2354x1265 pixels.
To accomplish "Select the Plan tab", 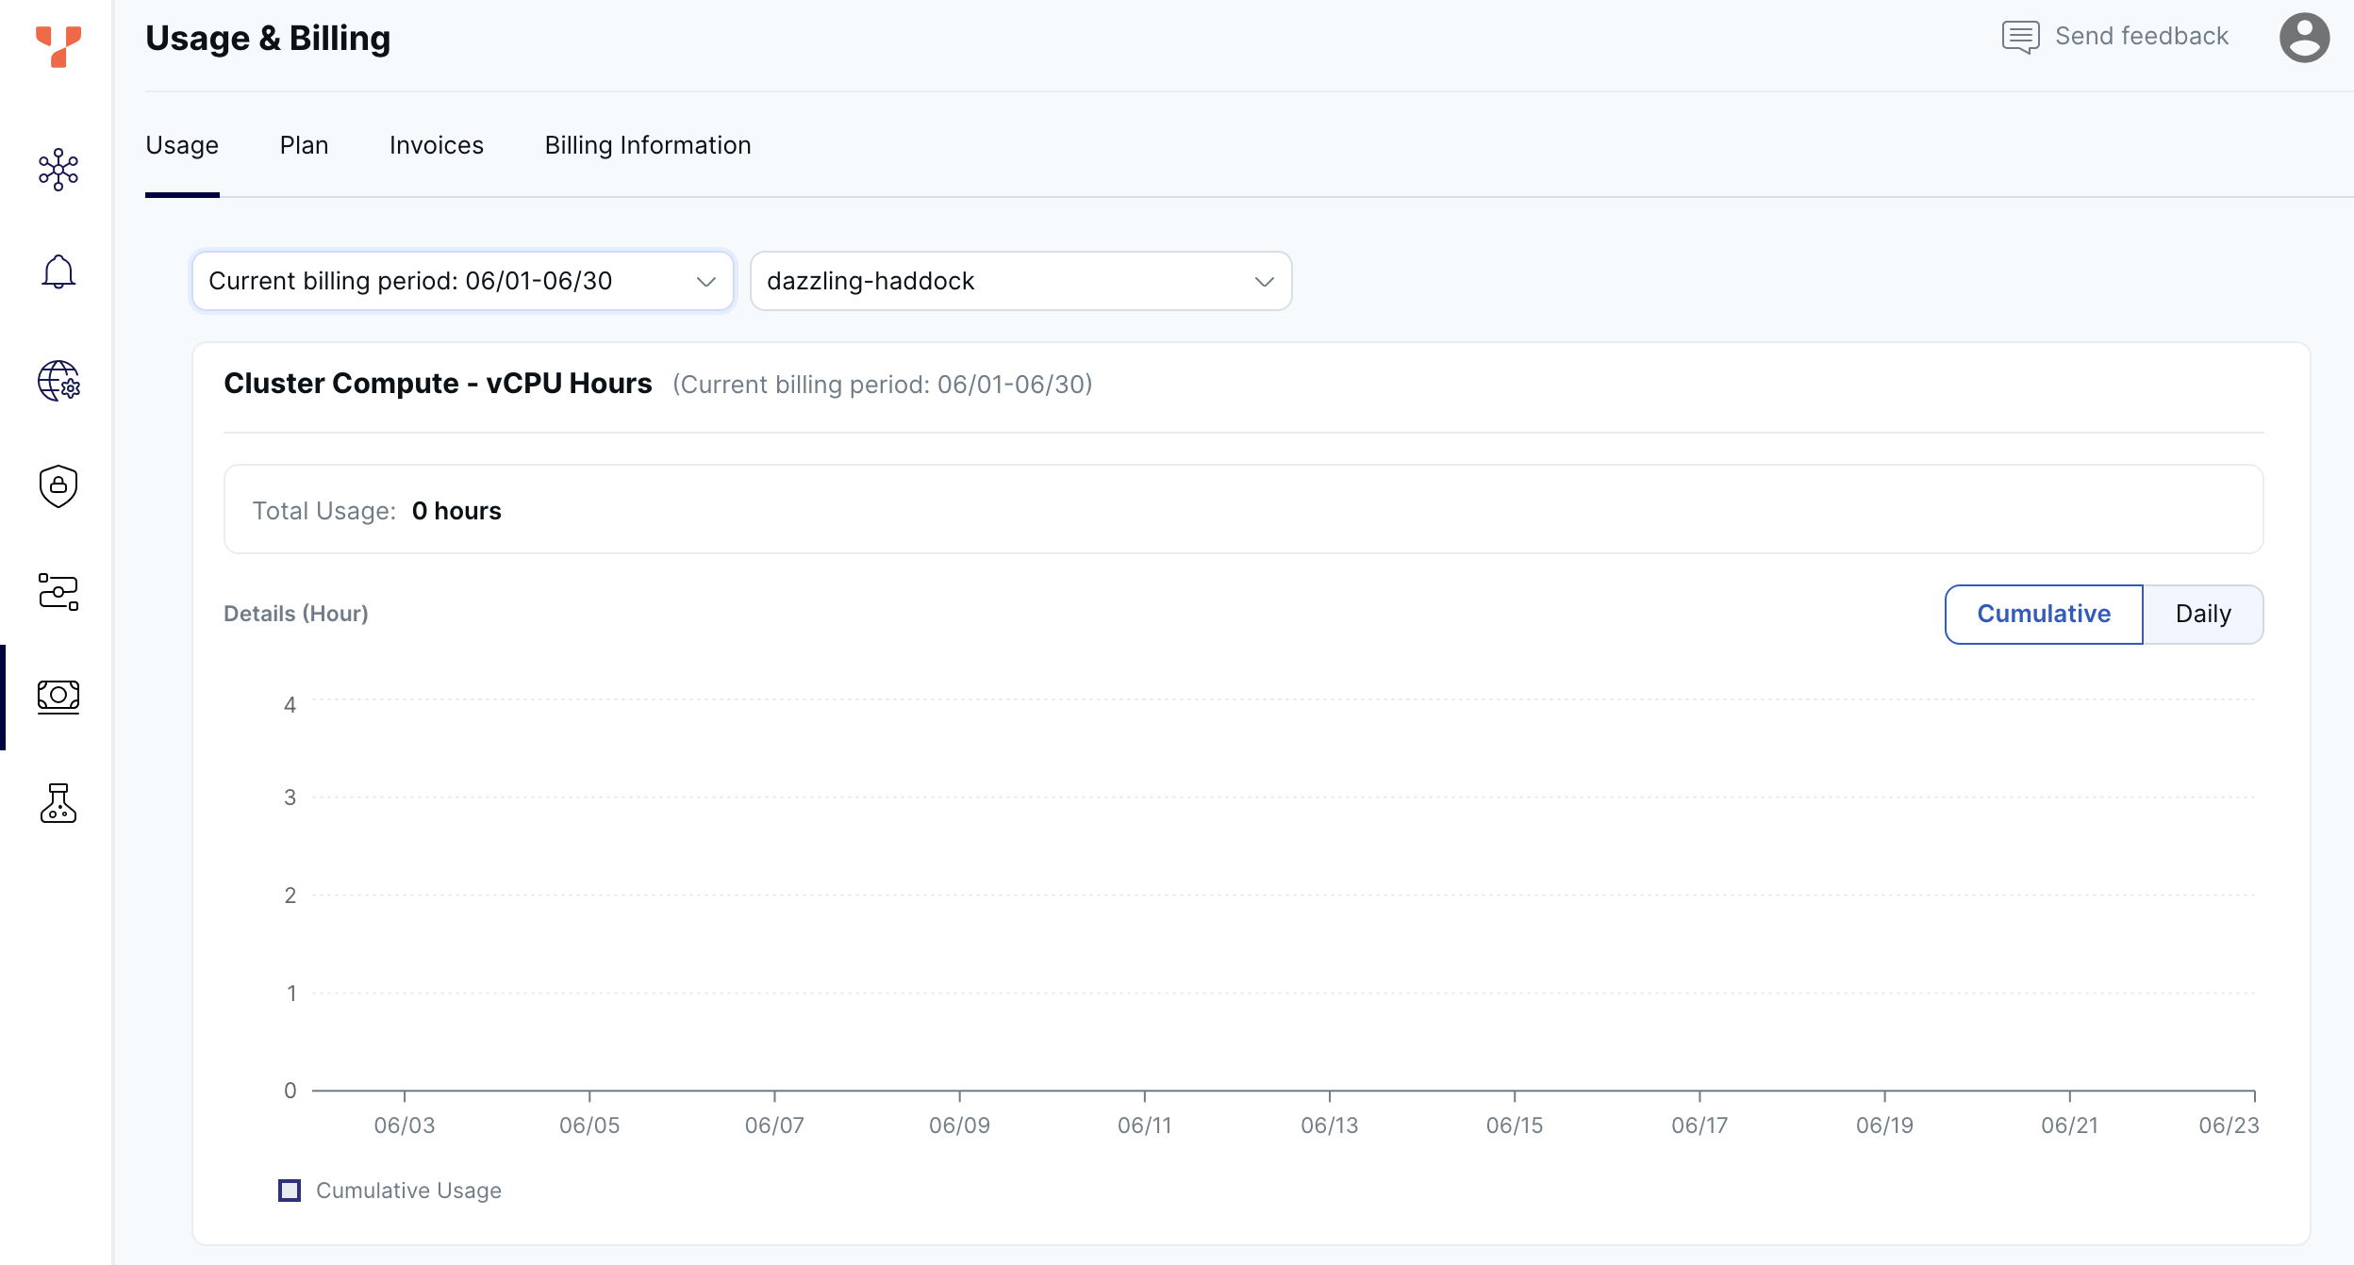I will click(x=304, y=144).
